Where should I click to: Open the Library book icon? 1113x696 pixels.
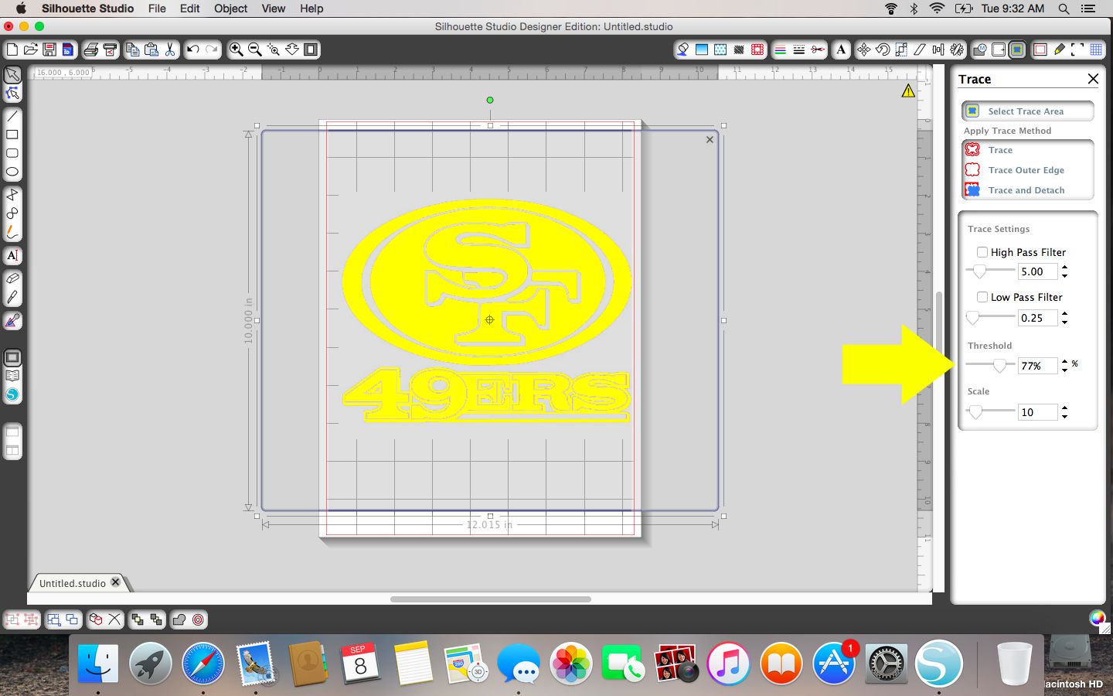12,376
